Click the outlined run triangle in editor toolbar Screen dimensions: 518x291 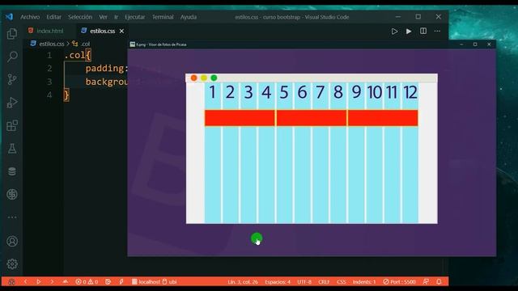pyautogui.click(x=394, y=32)
